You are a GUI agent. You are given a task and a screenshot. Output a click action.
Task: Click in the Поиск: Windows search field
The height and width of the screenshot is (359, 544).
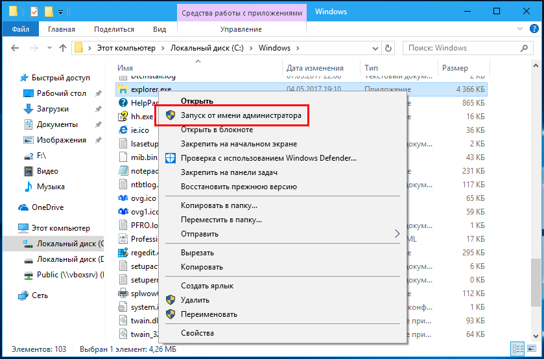coord(462,48)
